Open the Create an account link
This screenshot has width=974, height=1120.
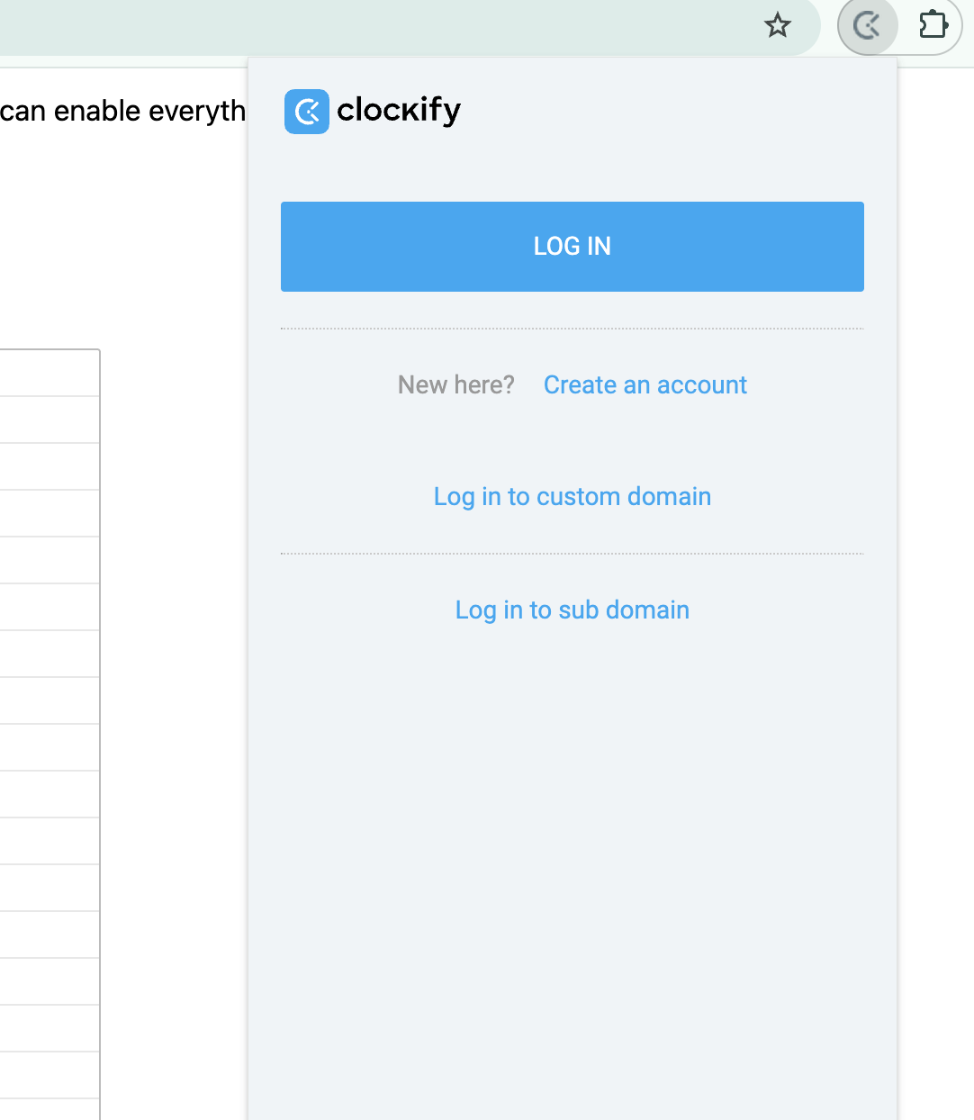click(x=645, y=385)
